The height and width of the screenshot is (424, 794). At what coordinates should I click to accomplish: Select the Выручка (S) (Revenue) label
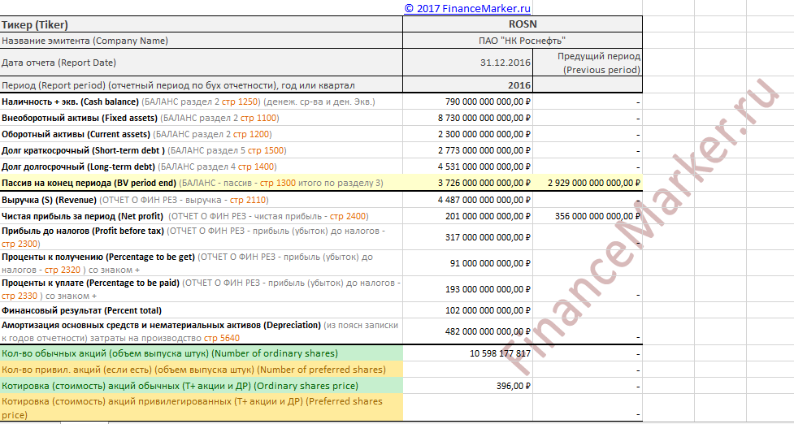[x=202, y=200]
